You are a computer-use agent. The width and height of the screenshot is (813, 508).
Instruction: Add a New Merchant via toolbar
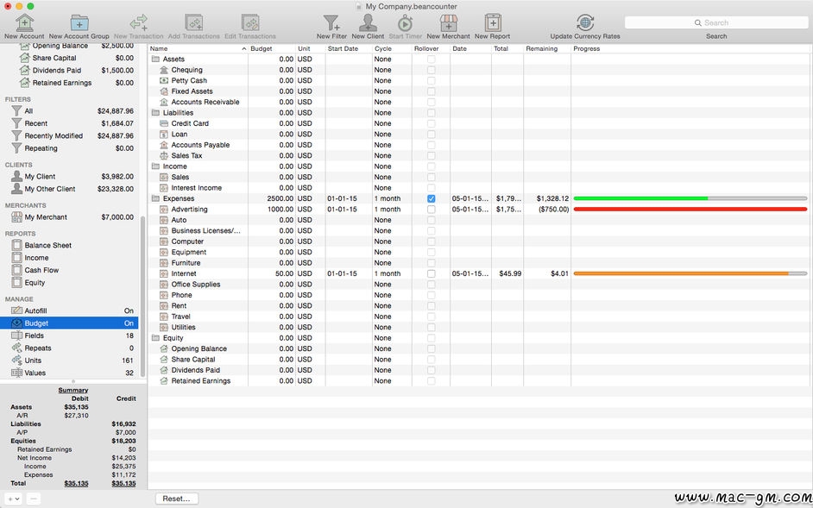point(448,23)
